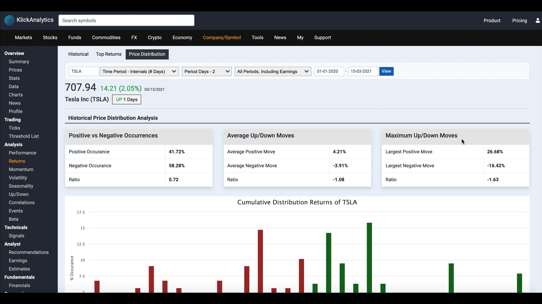Screen dimensions: 542x304
Task: Select the Company/Symbol menu
Action: tap(222, 37)
